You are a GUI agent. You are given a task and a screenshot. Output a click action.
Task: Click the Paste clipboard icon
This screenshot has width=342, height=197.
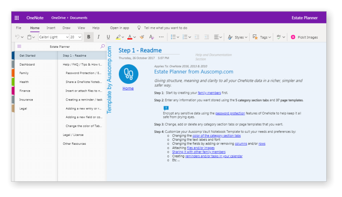29,37
